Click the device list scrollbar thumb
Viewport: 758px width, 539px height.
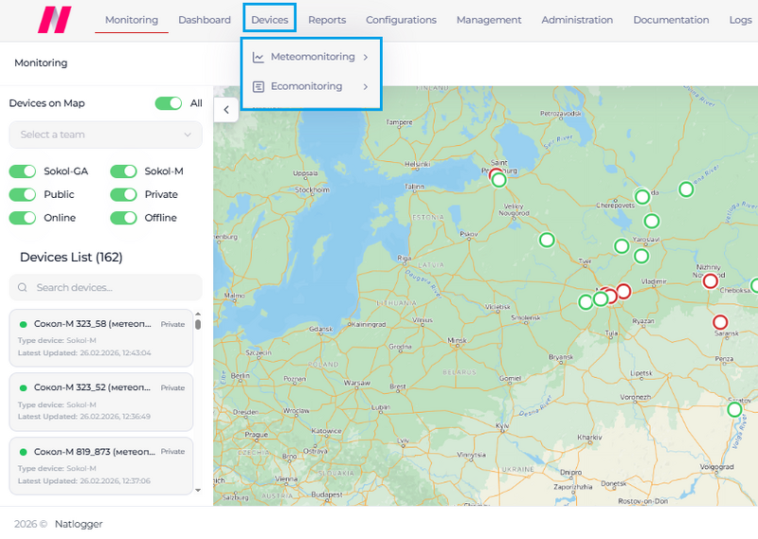coord(198,324)
